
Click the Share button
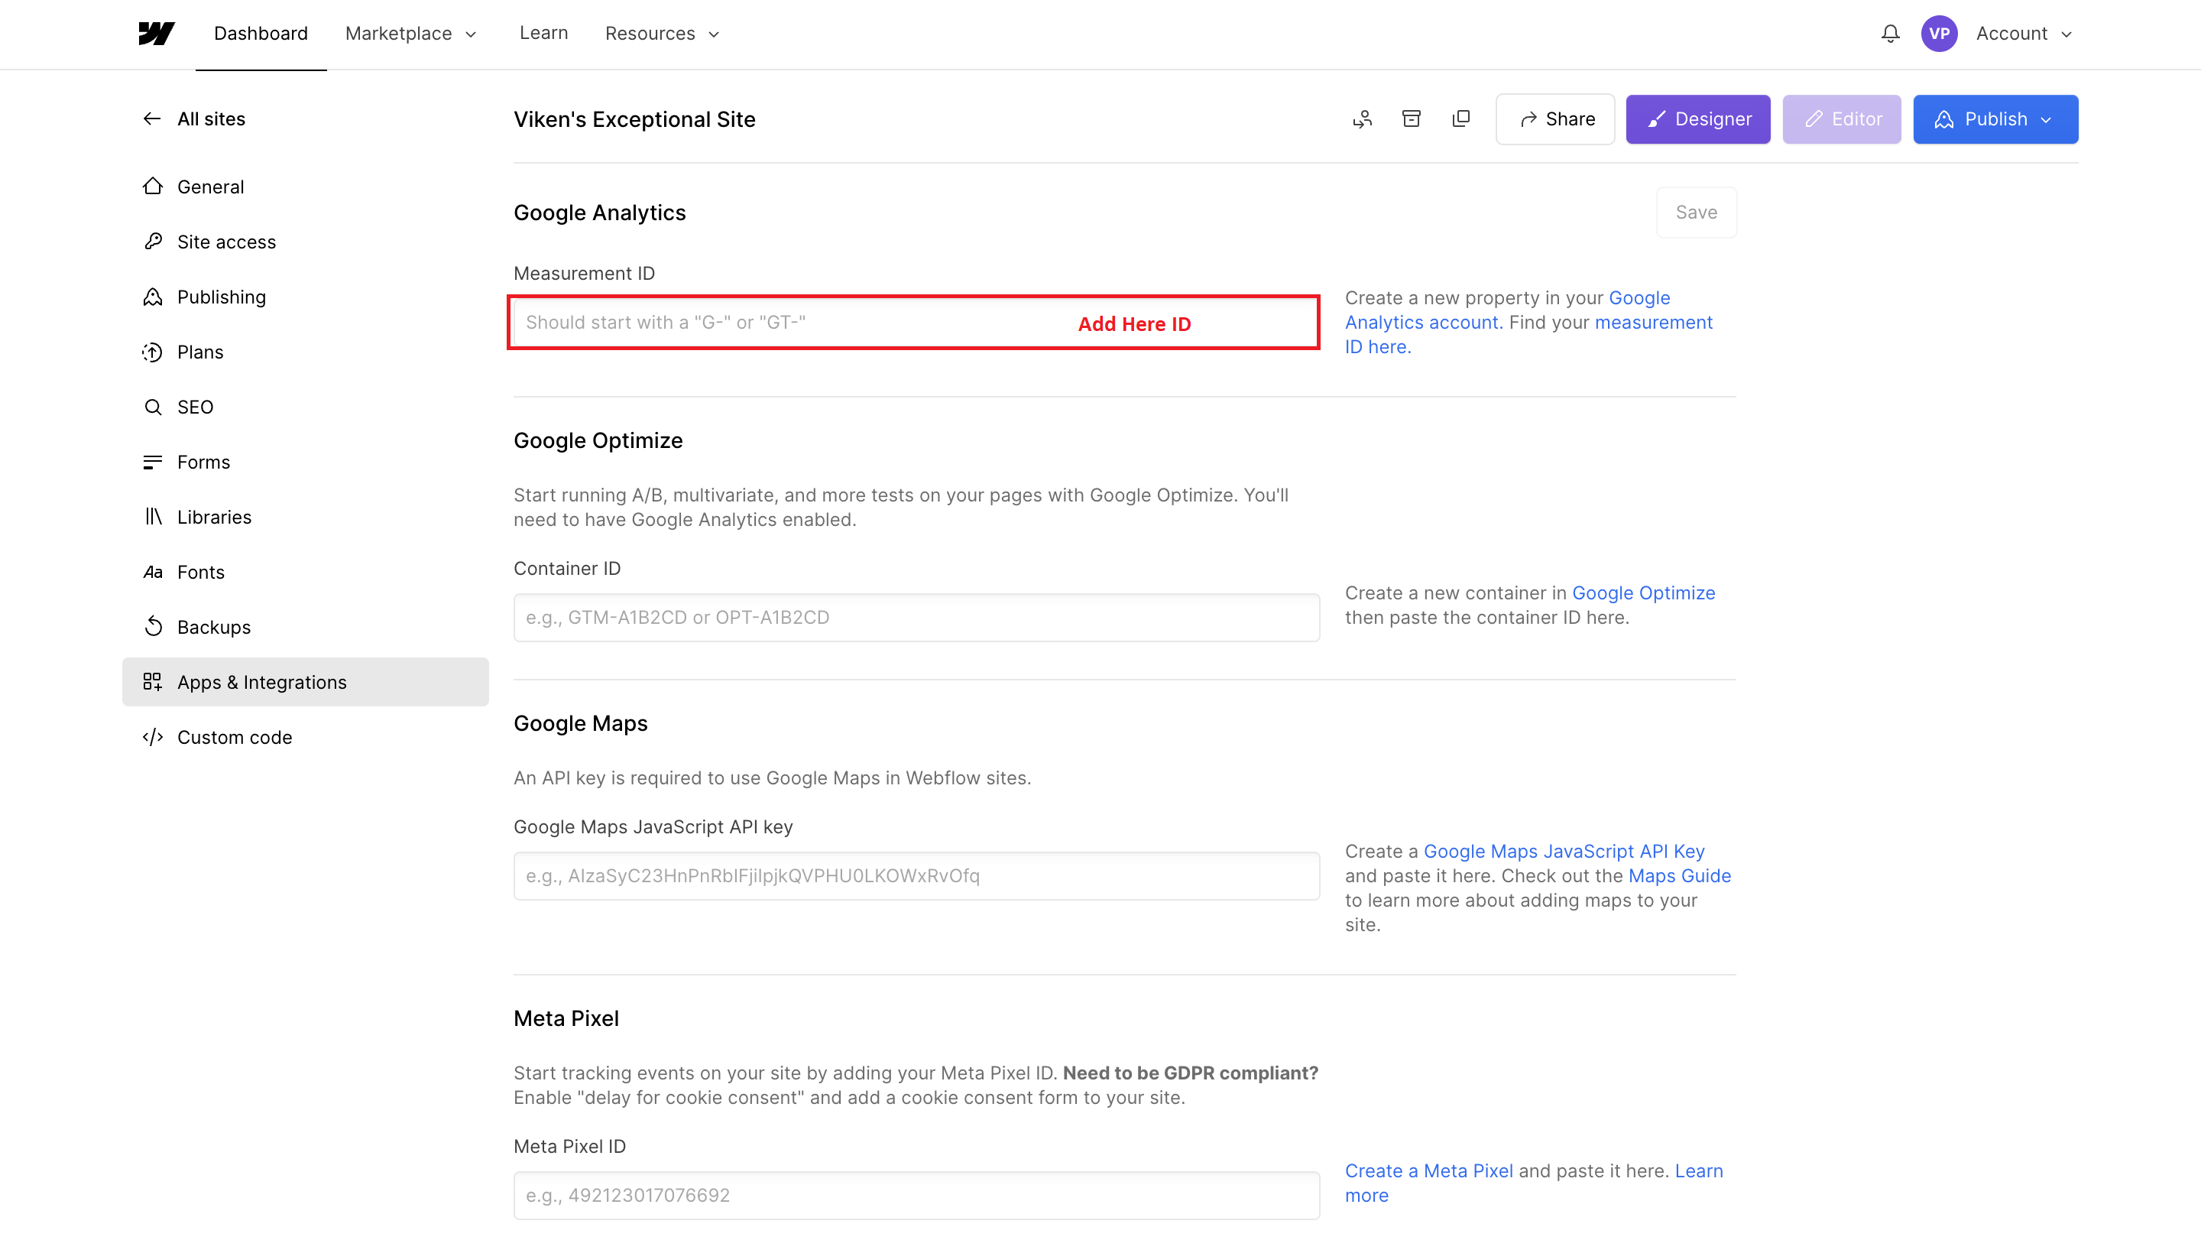click(x=1555, y=118)
